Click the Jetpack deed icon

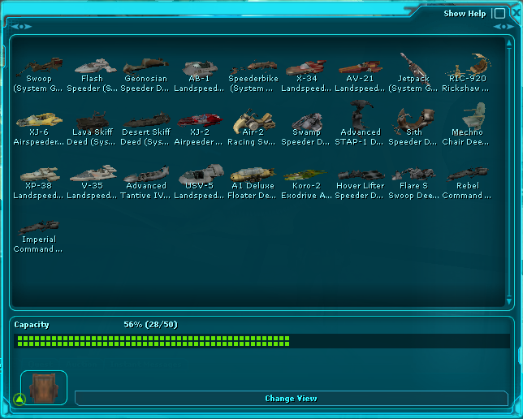(413, 67)
